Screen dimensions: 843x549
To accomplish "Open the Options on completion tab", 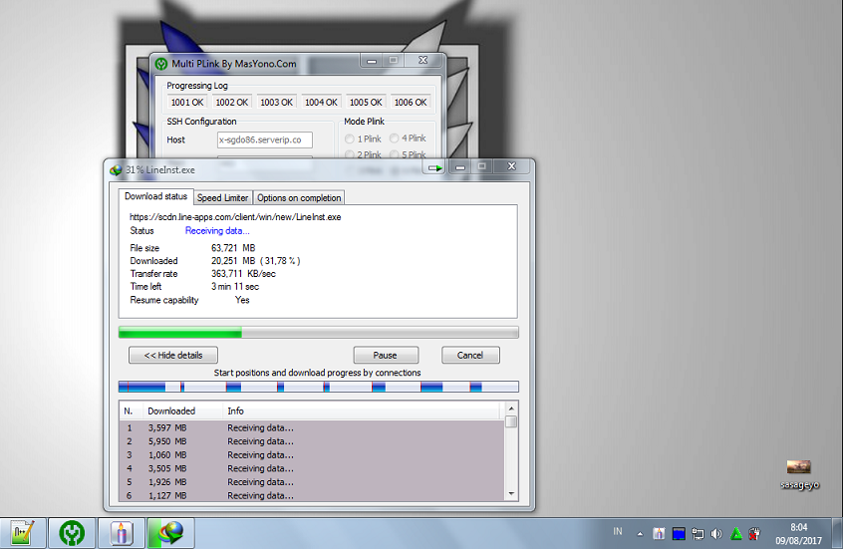I will (299, 198).
